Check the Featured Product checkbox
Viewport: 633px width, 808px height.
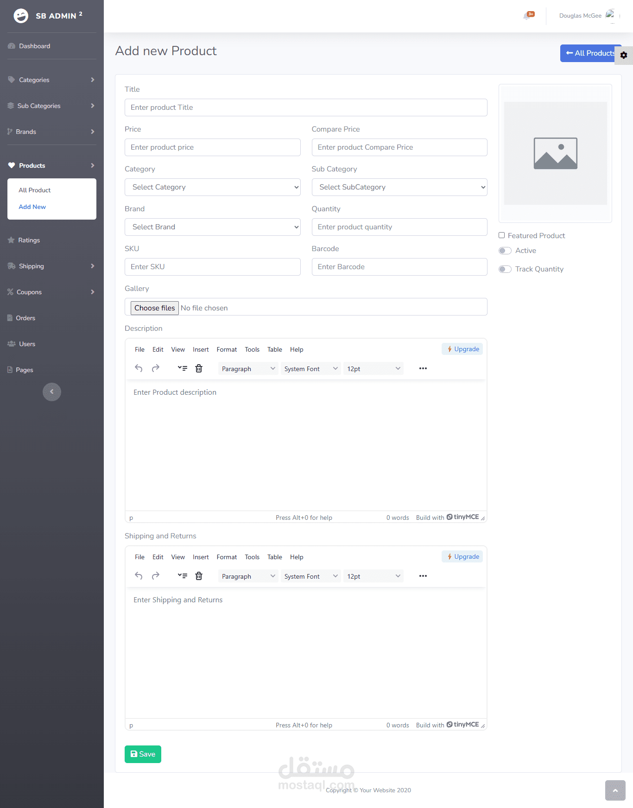point(501,235)
